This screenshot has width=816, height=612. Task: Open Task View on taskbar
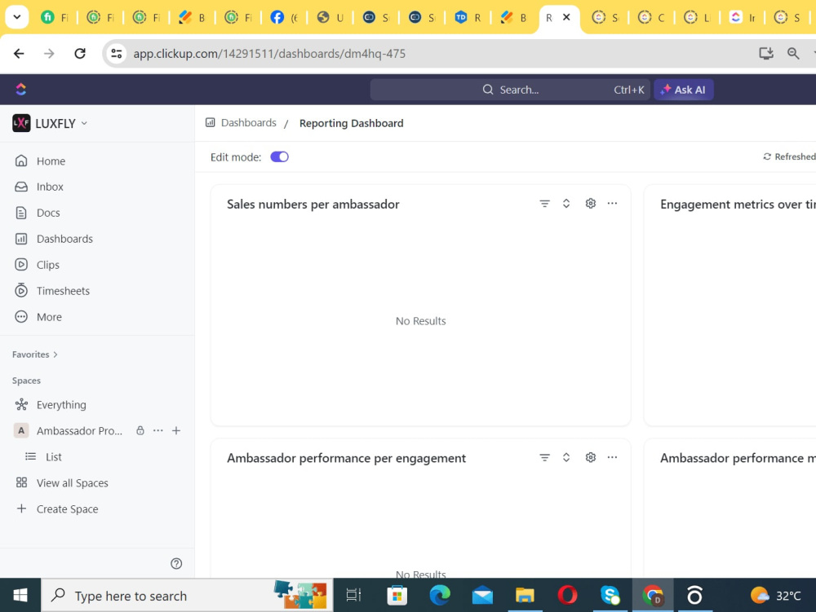[x=353, y=596]
